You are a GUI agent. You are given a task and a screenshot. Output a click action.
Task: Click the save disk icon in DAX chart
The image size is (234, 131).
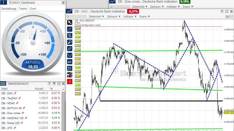(x=231, y=17)
